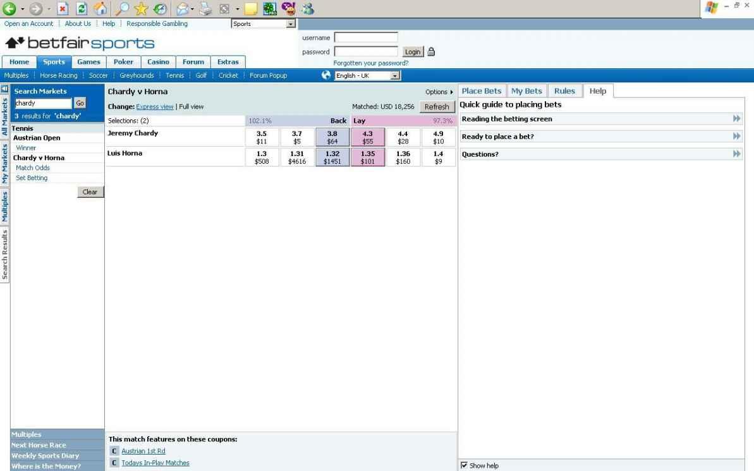Click the Print icon in browser toolbar

coord(205,9)
